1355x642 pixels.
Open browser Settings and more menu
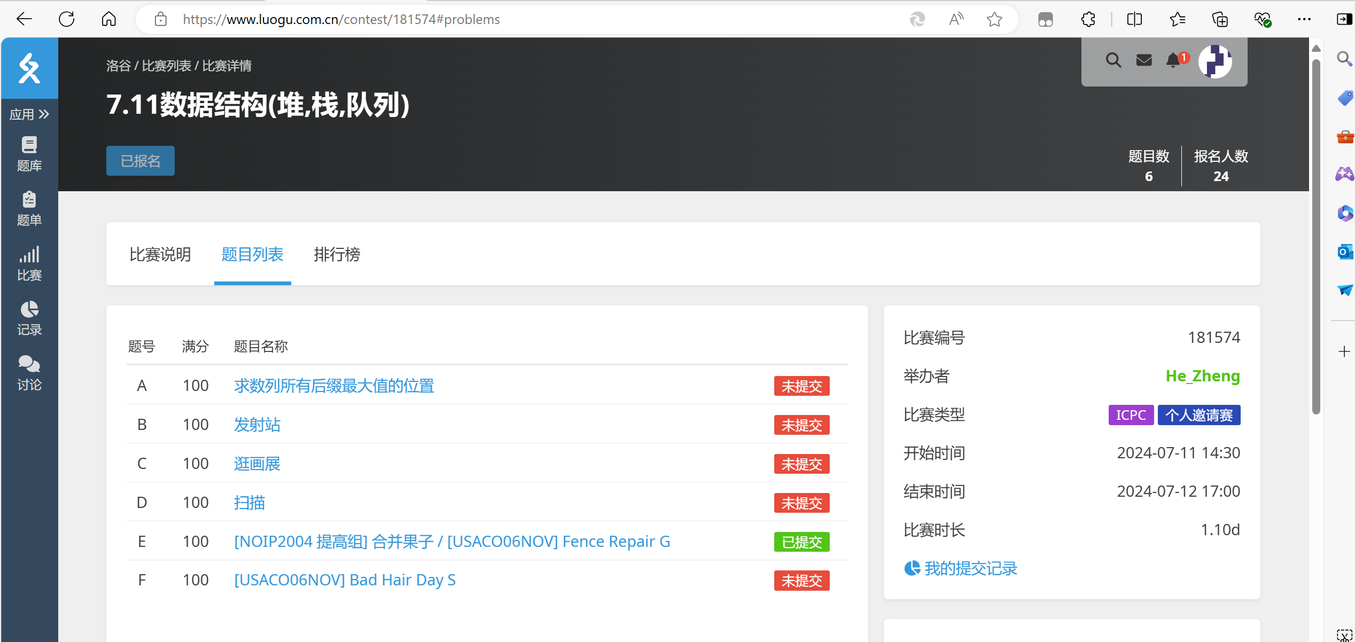pyautogui.click(x=1304, y=20)
